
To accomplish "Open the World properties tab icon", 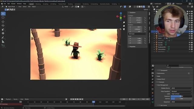I will click(153, 85).
